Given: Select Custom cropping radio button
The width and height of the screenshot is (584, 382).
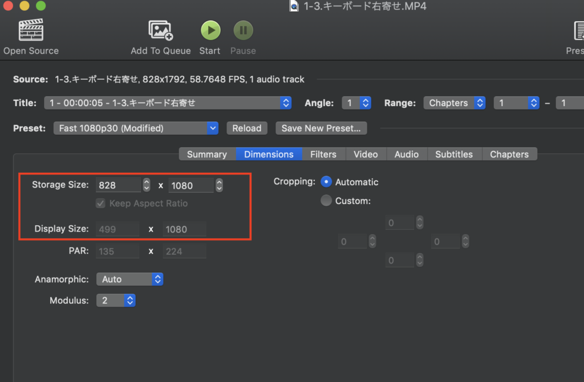Looking at the screenshot, I should (326, 201).
